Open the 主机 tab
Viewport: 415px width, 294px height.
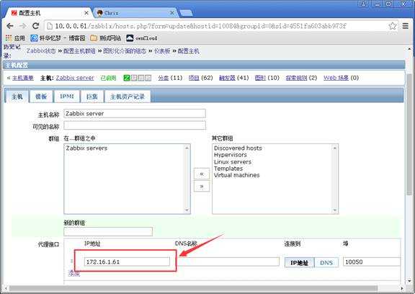coord(17,97)
